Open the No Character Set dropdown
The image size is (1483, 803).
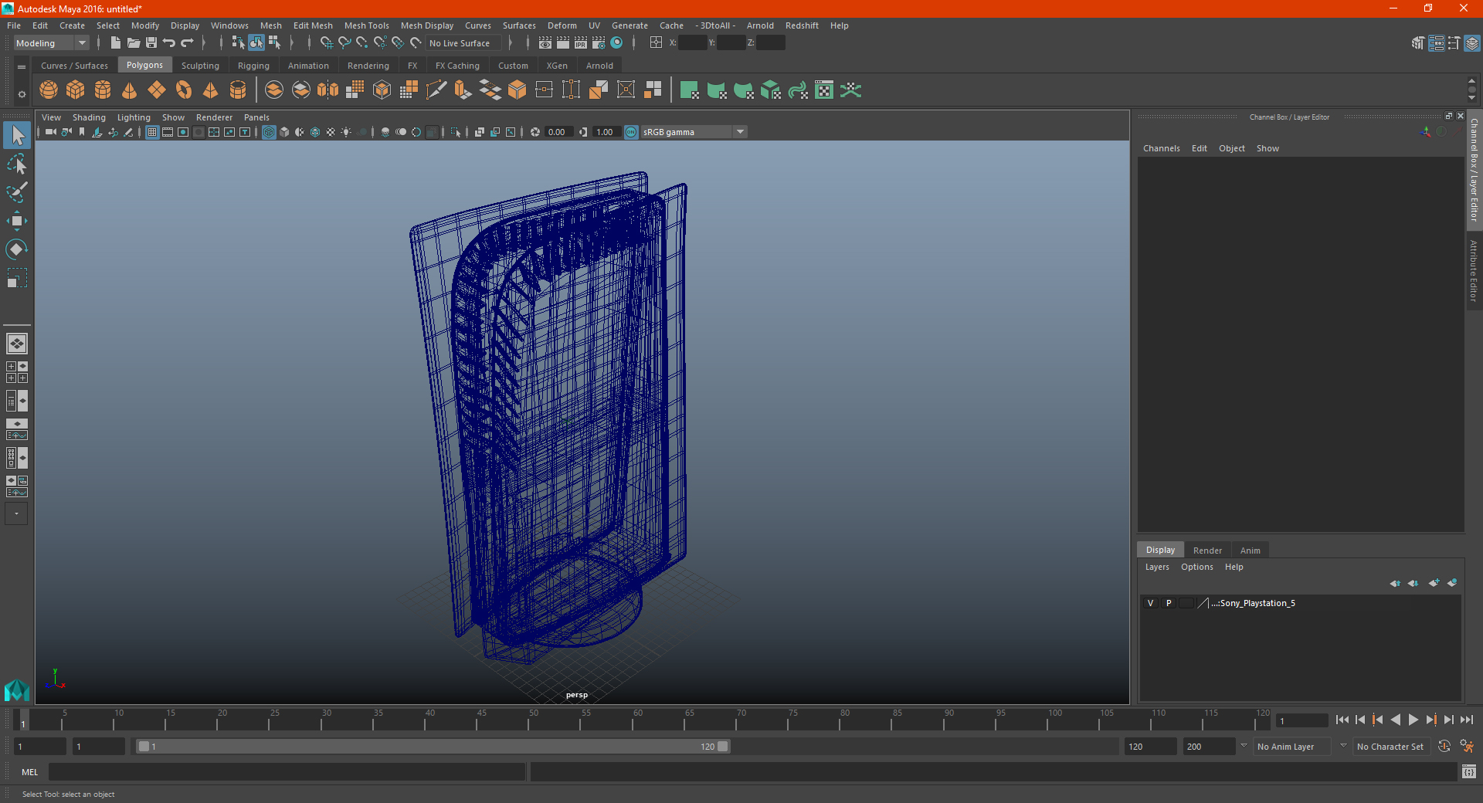point(1392,747)
